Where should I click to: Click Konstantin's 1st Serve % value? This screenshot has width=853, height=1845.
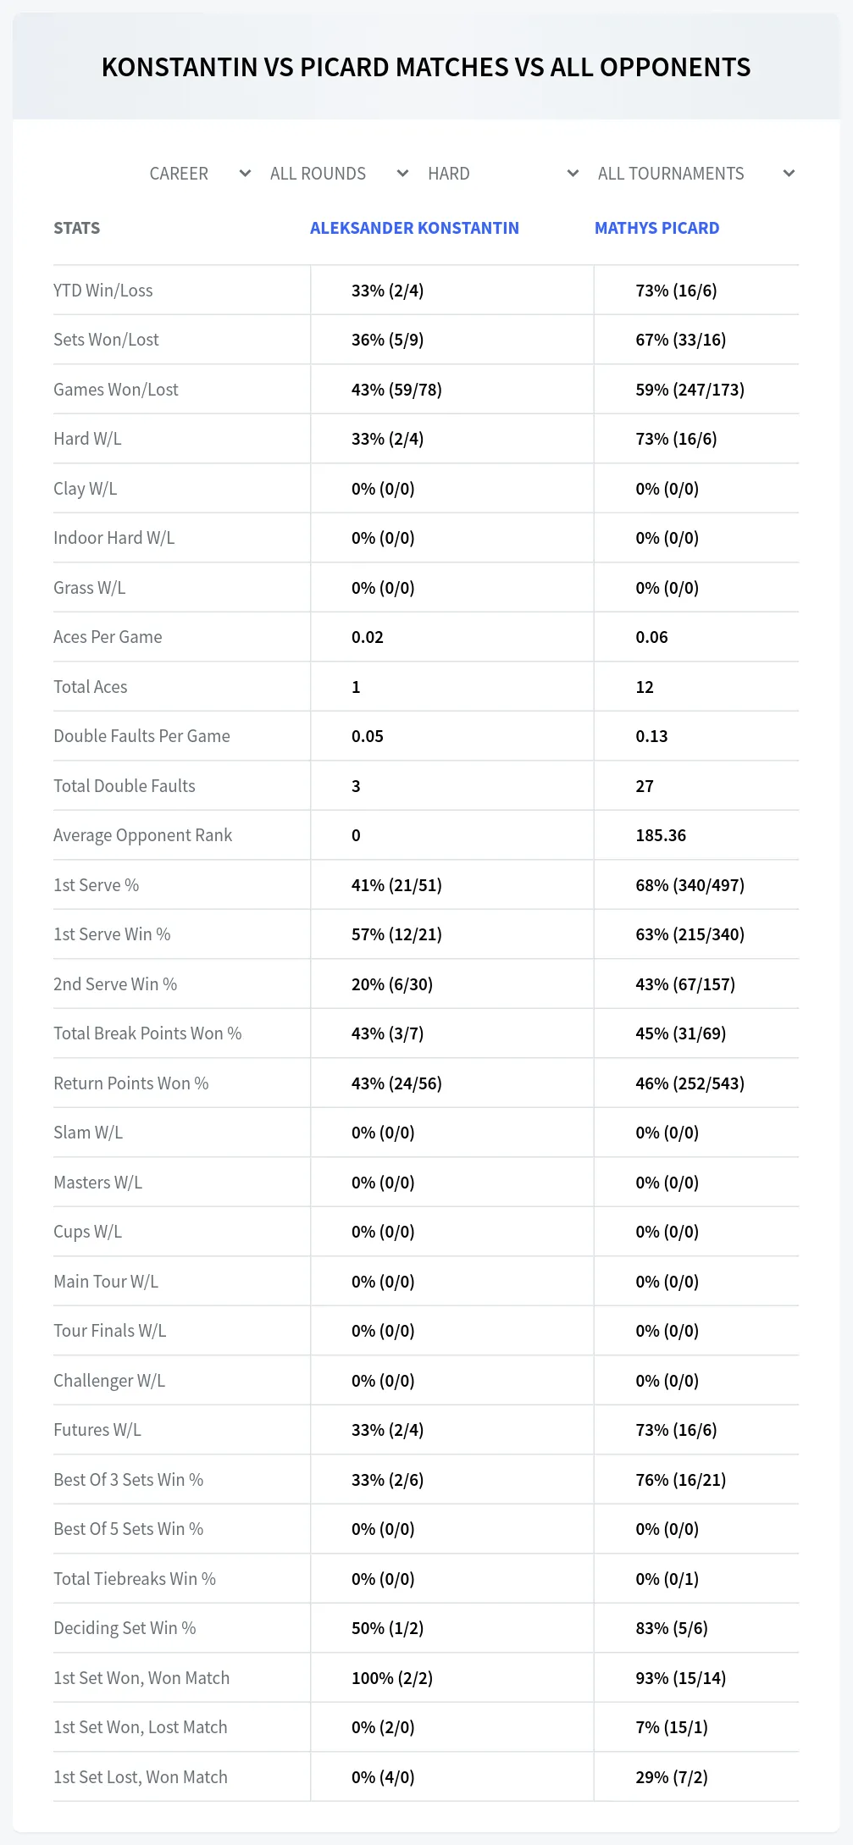click(x=396, y=885)
